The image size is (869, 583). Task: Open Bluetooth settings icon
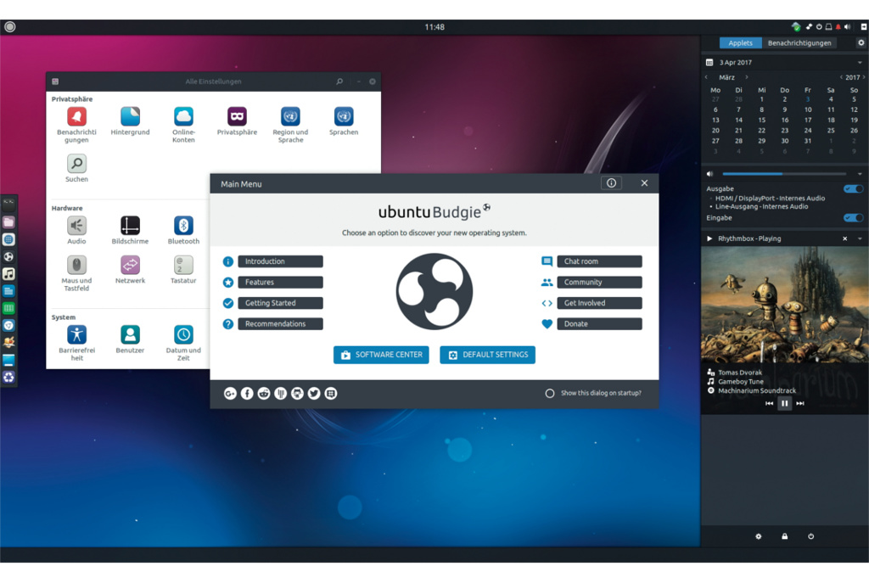183,226
